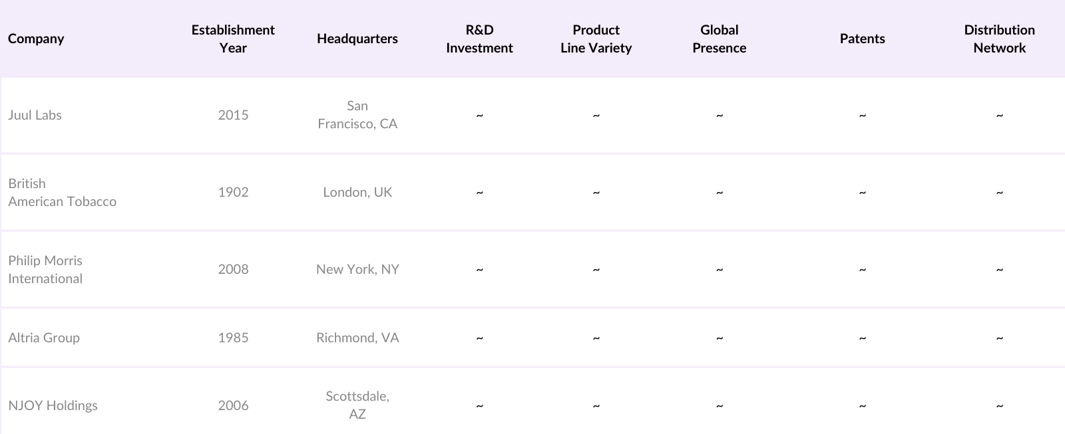
Task: Open the British American Tobacco row
Action: tap(62, 192)
